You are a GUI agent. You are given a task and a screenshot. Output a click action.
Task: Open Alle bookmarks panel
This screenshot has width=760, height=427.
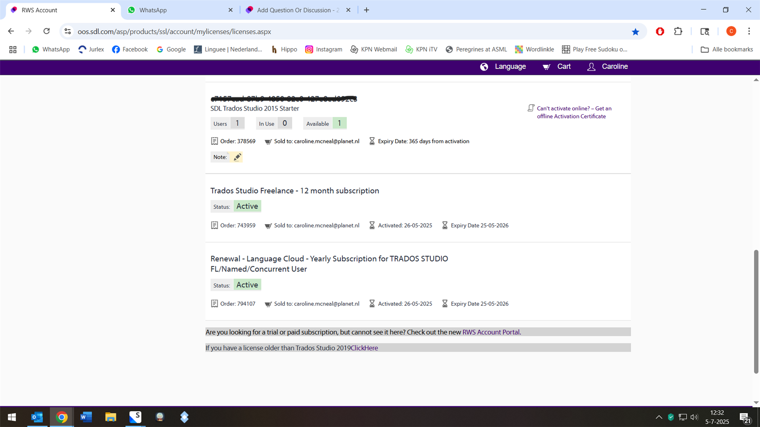[x=727, y=49]
